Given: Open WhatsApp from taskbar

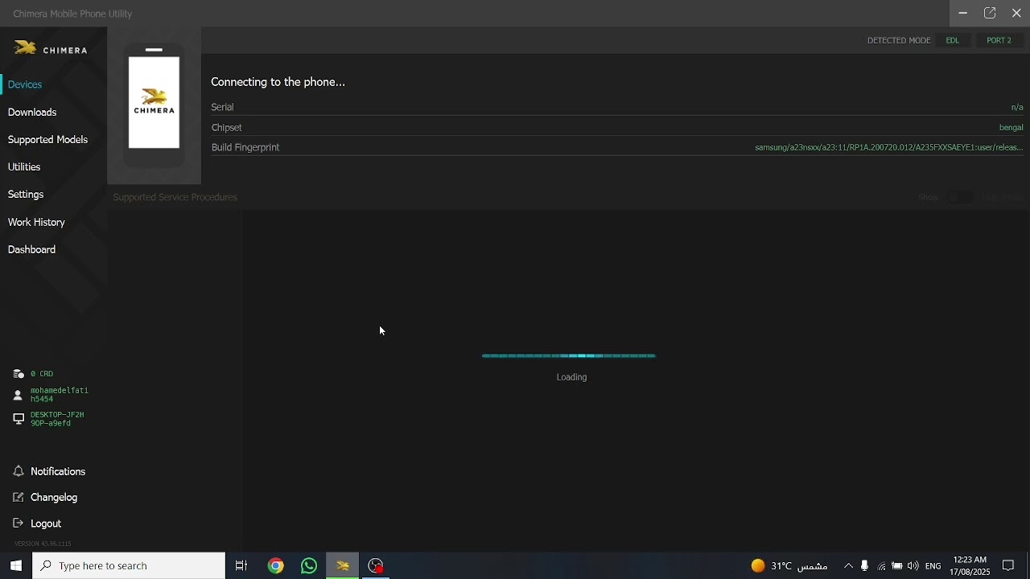Looking at the screenshot, I should click(x=309, y=566).
